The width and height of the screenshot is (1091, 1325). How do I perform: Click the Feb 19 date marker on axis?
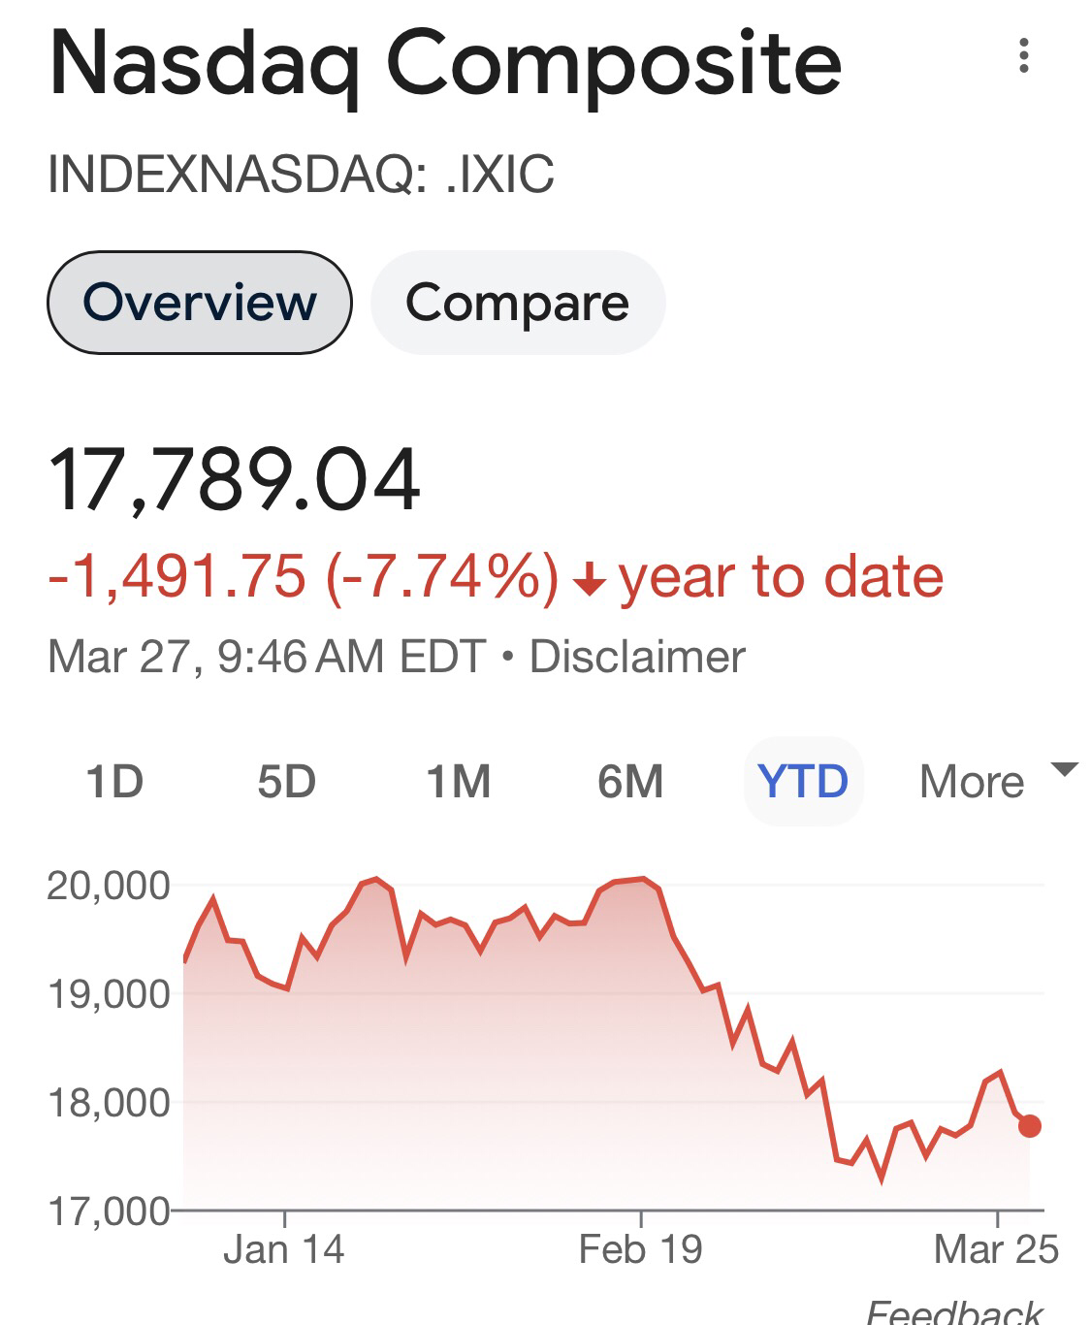640,1248
